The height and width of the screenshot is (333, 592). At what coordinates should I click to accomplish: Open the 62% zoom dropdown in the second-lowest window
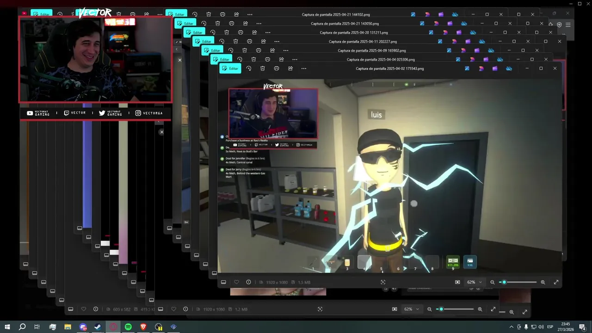coord(411,309)
